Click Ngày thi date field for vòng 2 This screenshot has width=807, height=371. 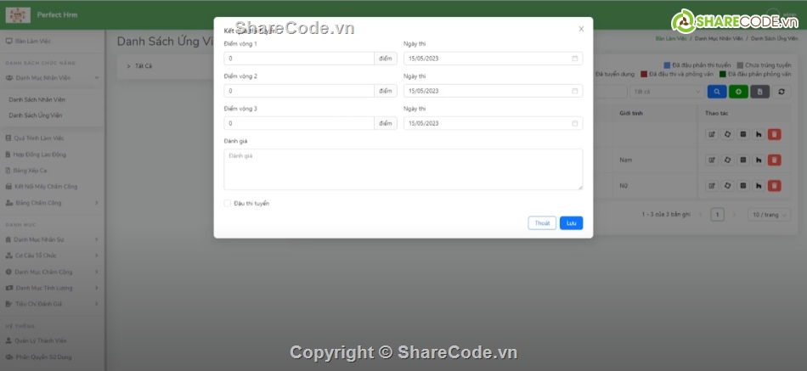493,91
